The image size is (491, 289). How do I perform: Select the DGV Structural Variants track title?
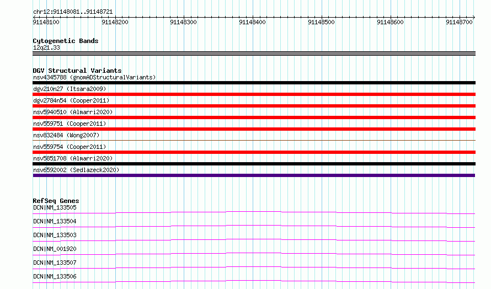pos(77,71)
